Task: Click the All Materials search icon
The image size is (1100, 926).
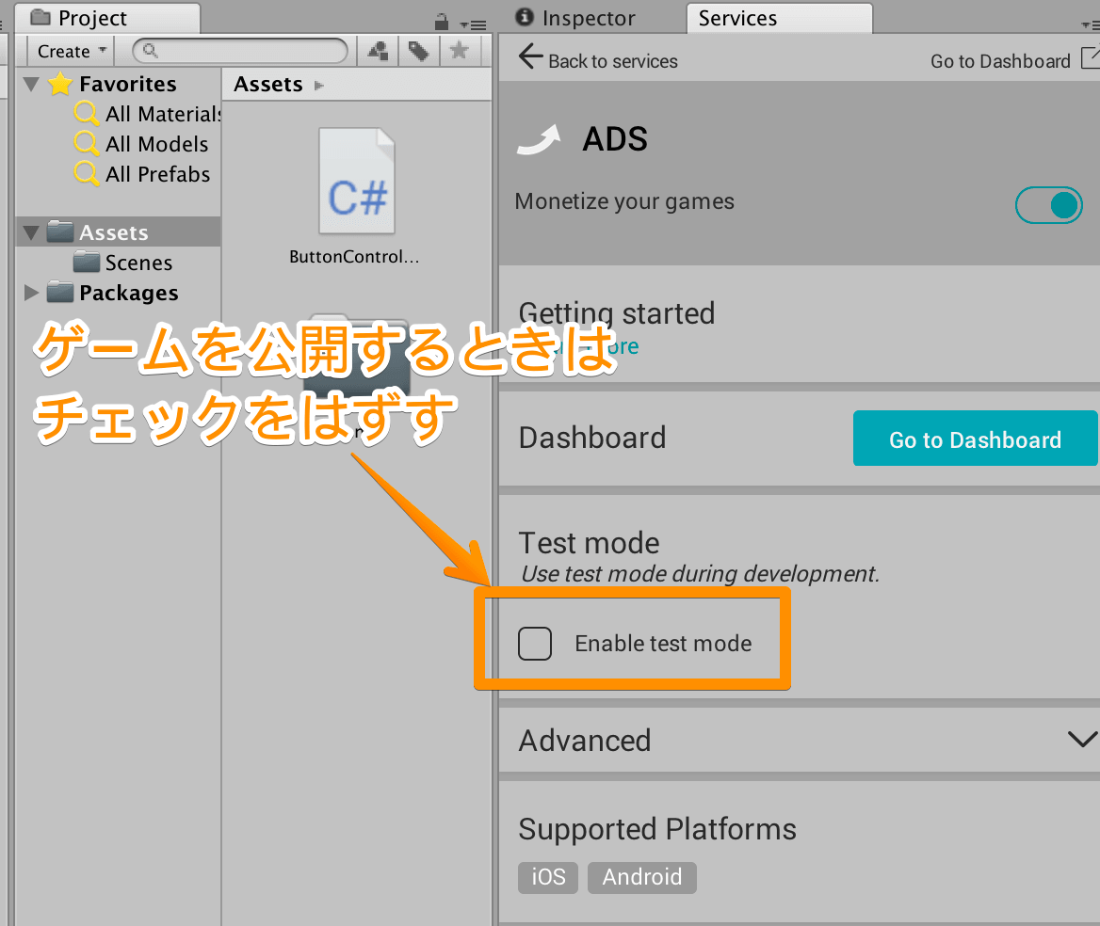Action: pos(87,113)
